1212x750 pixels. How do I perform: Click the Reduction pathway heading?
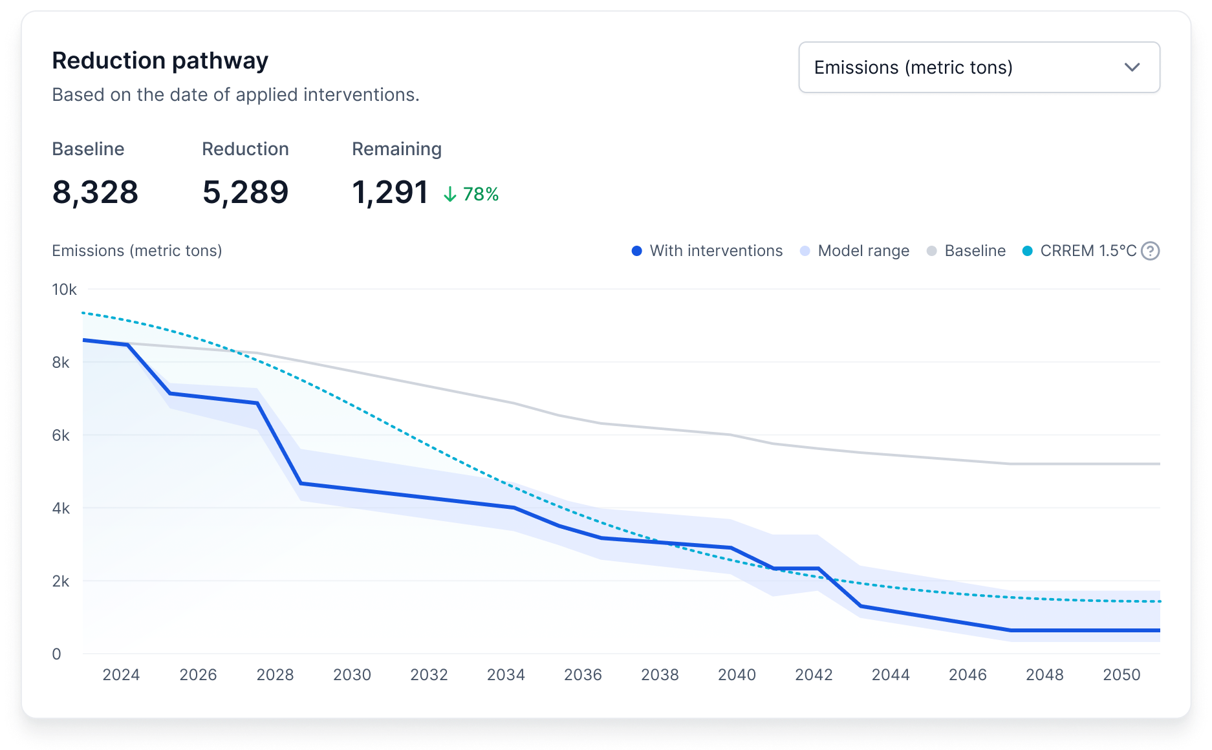[x=160, y=61]
